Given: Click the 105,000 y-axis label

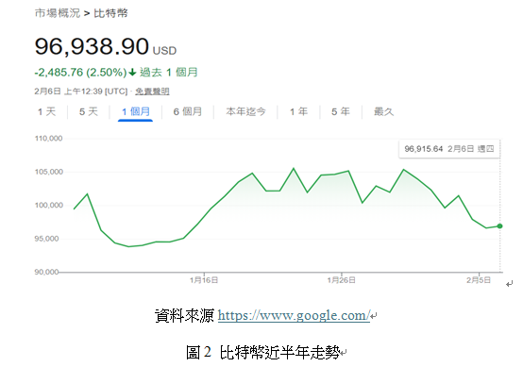Looking at the screenshot, I should click(x=49, y=172).
